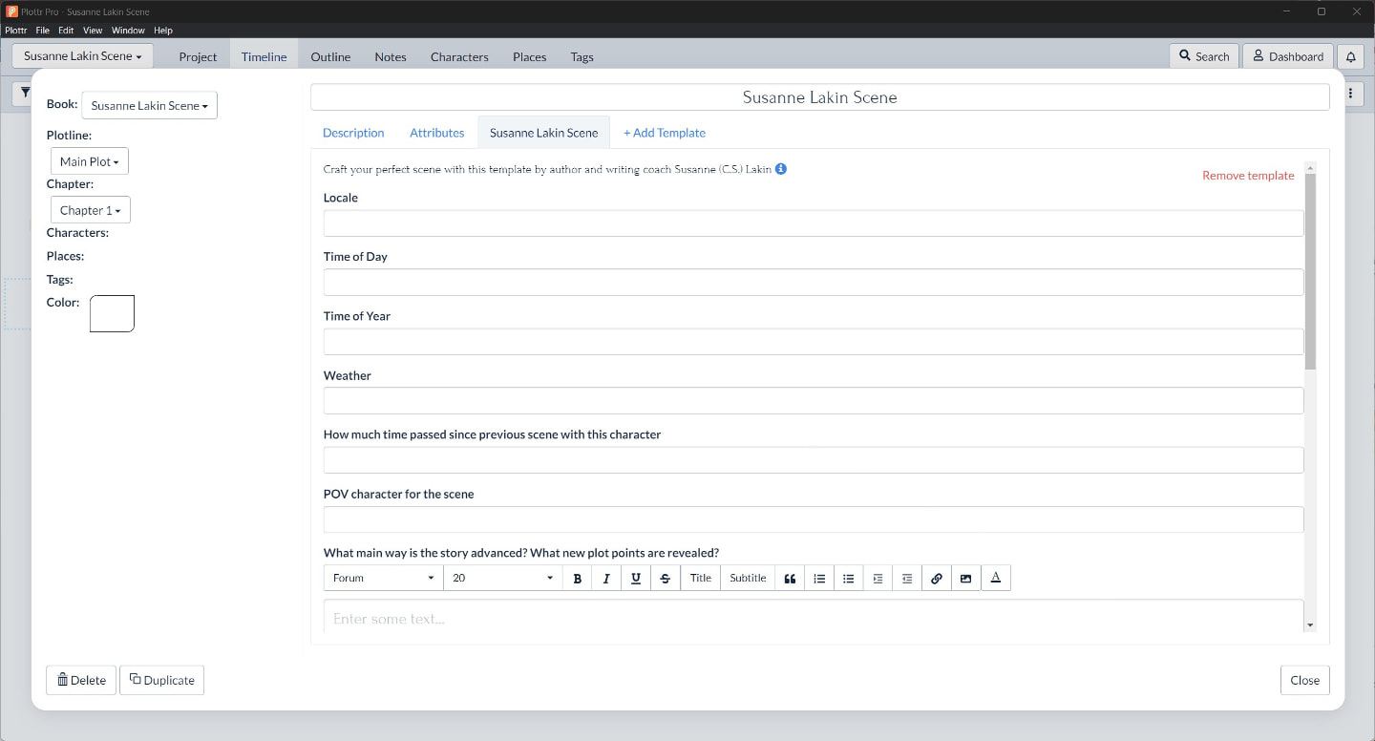Click the Duplicate button

click(161, 680)
